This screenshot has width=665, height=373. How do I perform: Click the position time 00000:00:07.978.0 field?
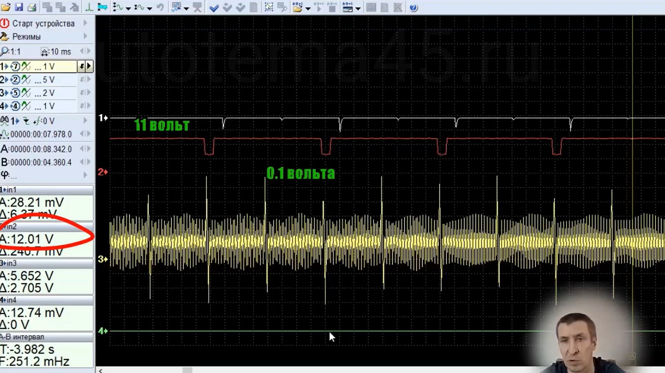(x=41, y=134)
